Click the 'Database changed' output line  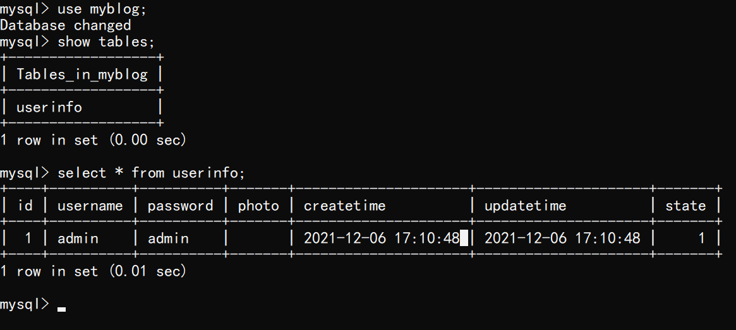point(65,25)
